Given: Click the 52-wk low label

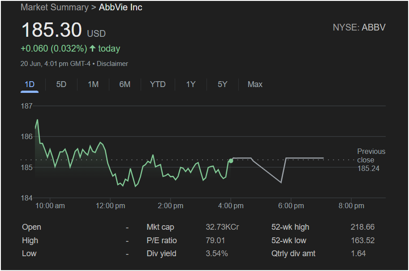Looking at the screenshot, I should click(289, 240).
